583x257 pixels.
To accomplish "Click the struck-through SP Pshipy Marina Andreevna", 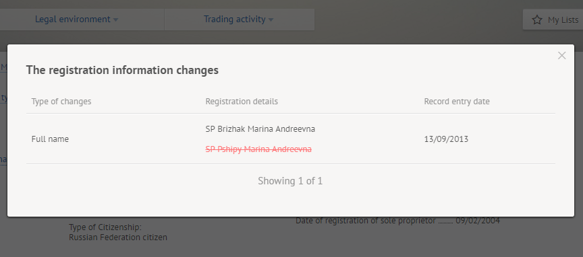I will 258,149.
